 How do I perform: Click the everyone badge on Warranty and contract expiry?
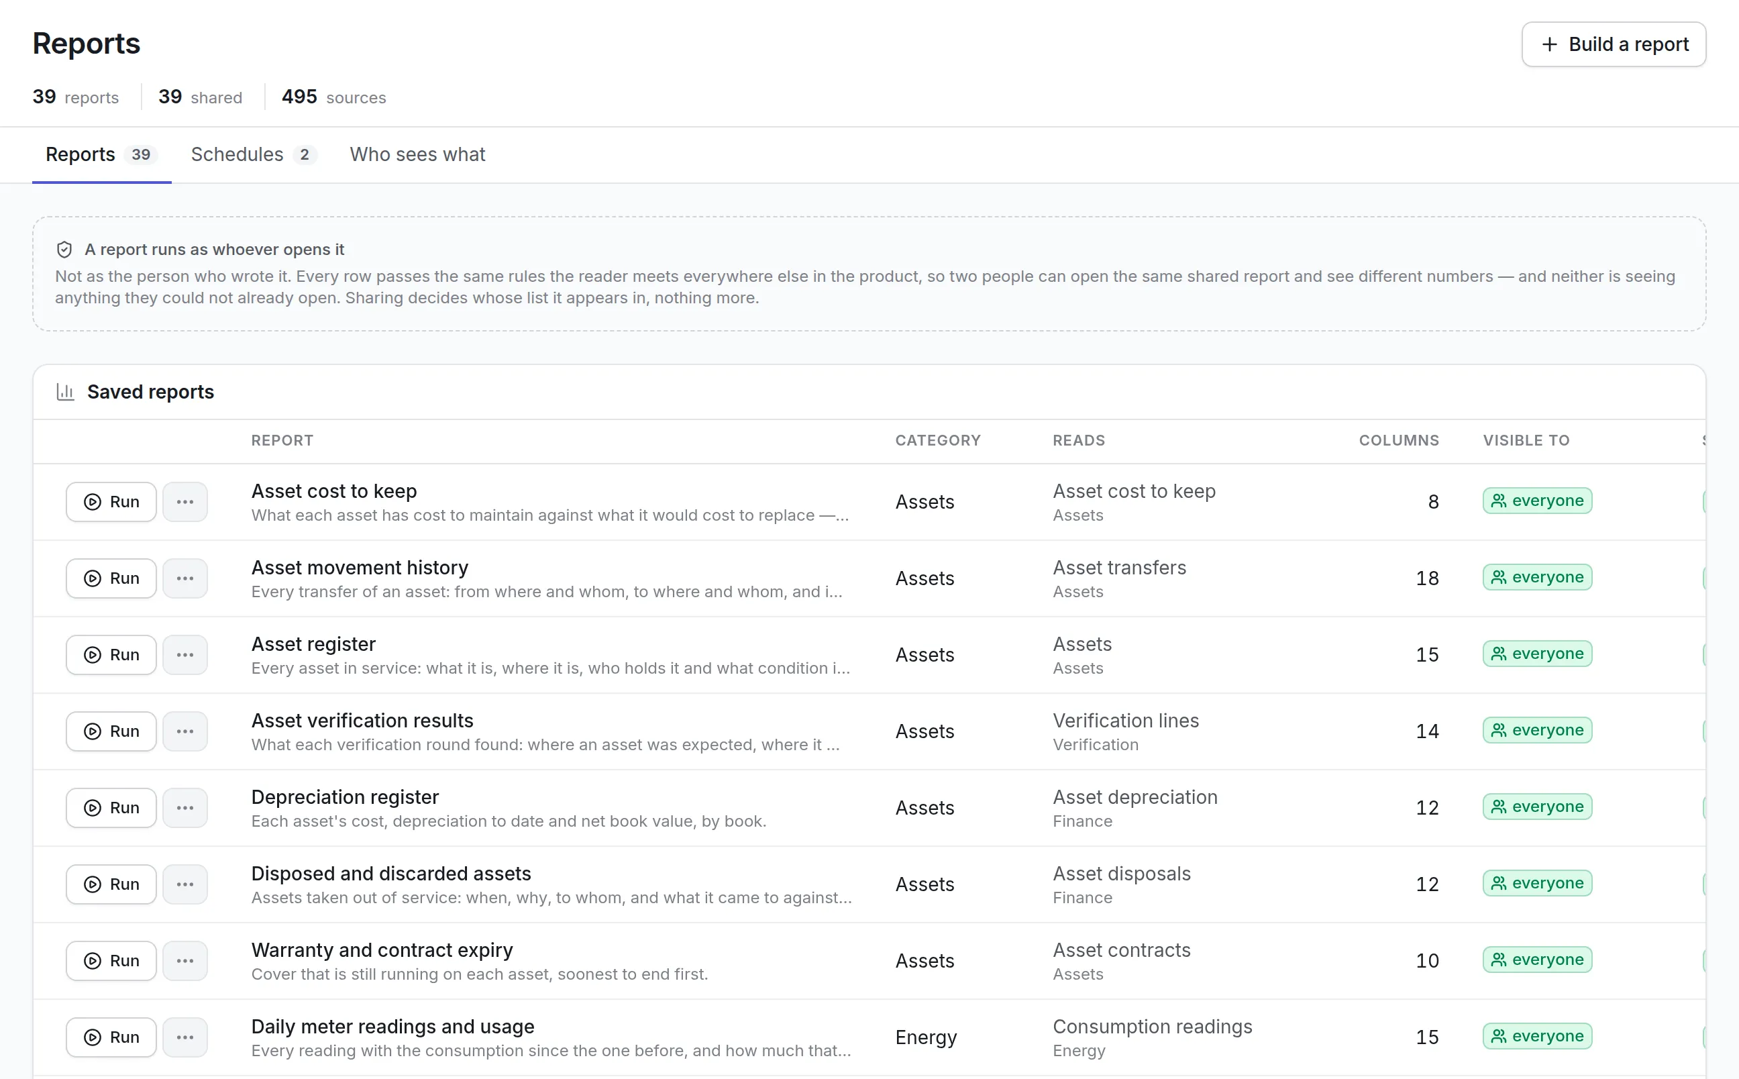point(1537,958)
